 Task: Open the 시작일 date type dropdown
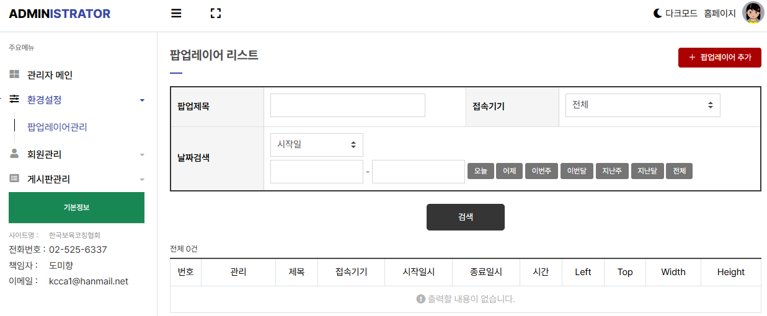click(x=317, y=144)
